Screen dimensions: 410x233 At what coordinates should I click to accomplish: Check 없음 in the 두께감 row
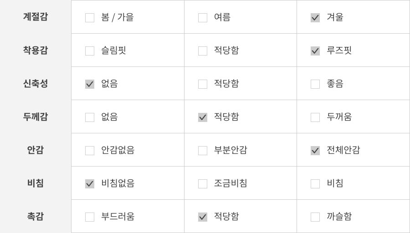point(90,117)
